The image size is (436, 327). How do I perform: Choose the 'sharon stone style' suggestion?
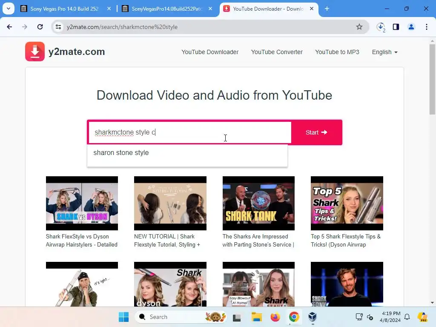[121, 153]
